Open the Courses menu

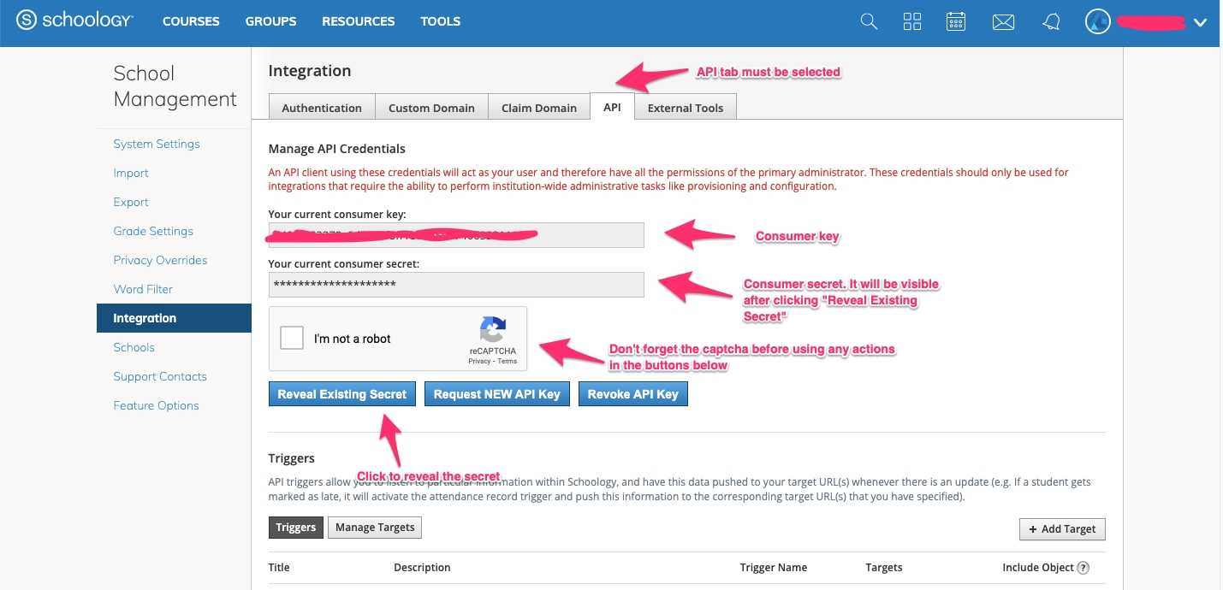click(x=191, y=21)
